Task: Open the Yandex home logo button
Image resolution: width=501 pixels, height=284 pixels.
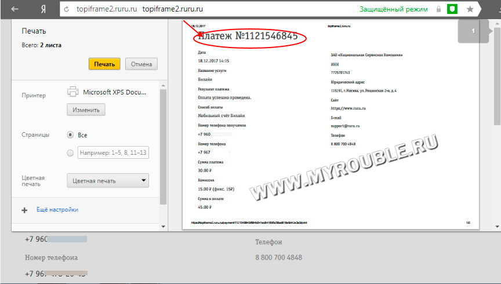Action: 43,9
